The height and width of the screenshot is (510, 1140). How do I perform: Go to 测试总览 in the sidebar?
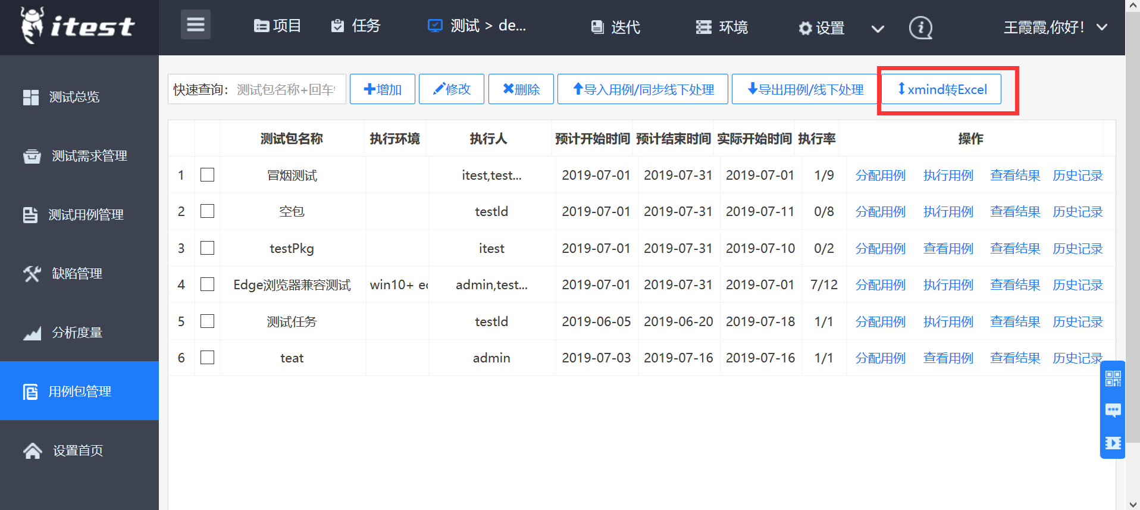(79, 97)
